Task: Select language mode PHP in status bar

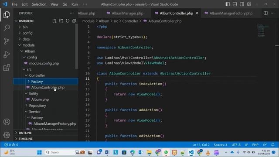Action: 255,145
